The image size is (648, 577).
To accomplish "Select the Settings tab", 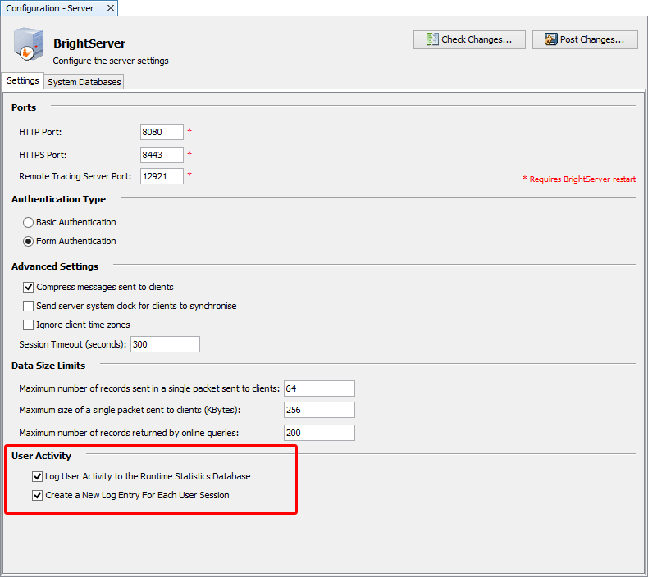I will 23,81.
